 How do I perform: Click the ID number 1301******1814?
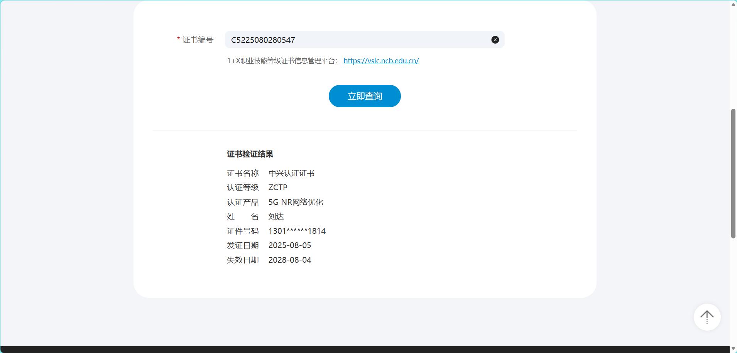(x=297, y=231)
